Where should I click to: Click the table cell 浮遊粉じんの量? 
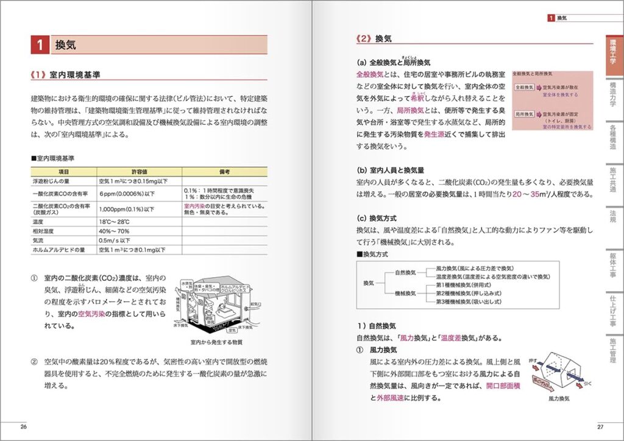63,182
